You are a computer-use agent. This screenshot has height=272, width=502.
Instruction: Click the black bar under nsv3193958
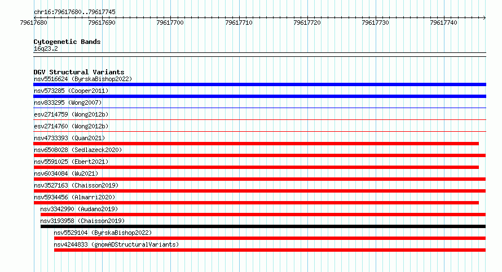point(263,226)
